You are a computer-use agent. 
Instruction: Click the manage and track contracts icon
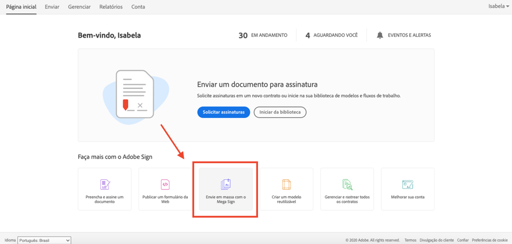347,184
